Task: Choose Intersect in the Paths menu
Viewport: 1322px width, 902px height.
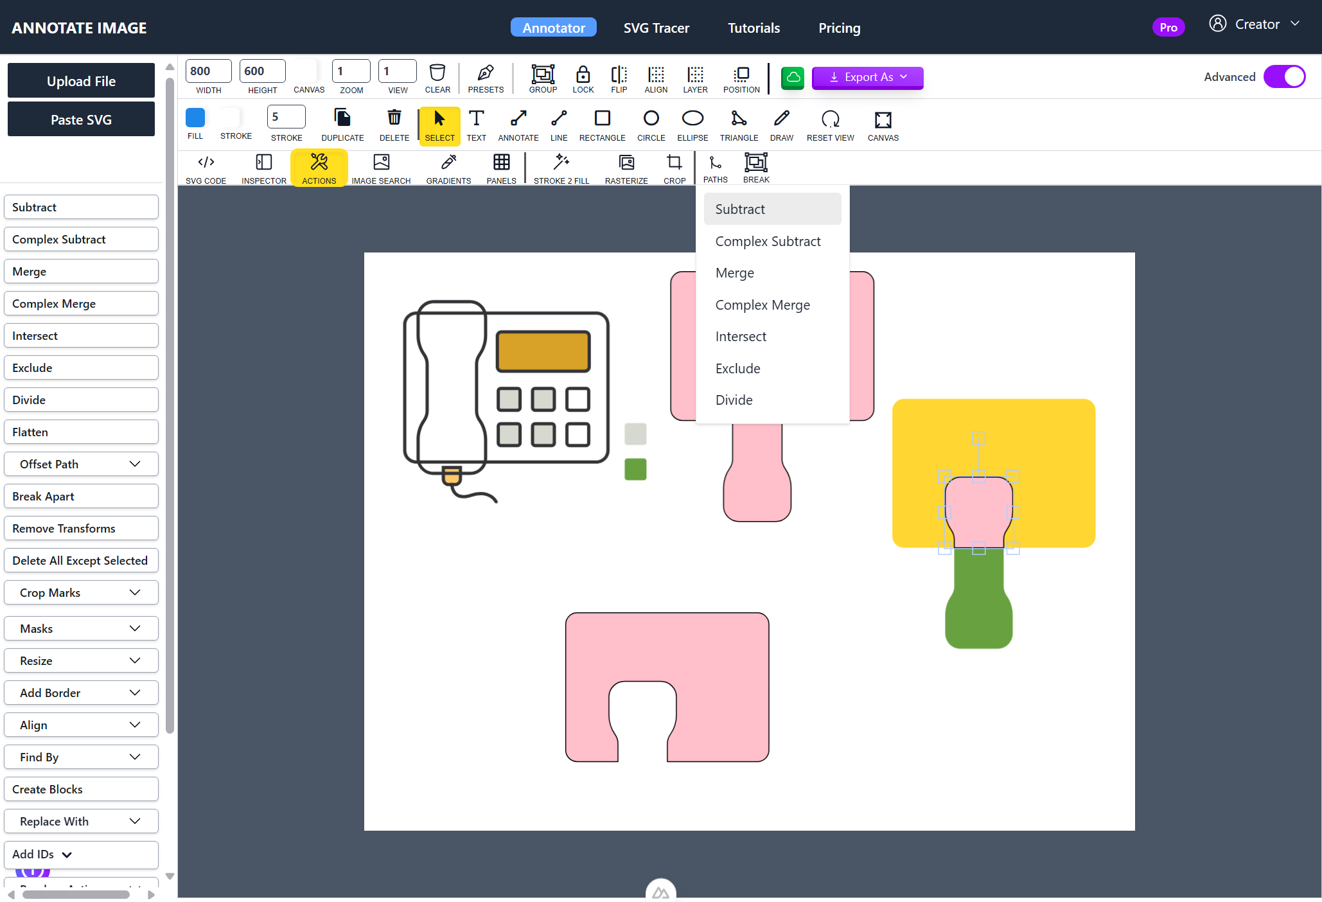Action: (773, 337)
